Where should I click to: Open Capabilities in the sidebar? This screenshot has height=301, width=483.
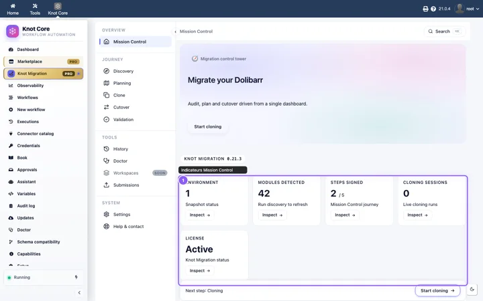click(44, 254)
